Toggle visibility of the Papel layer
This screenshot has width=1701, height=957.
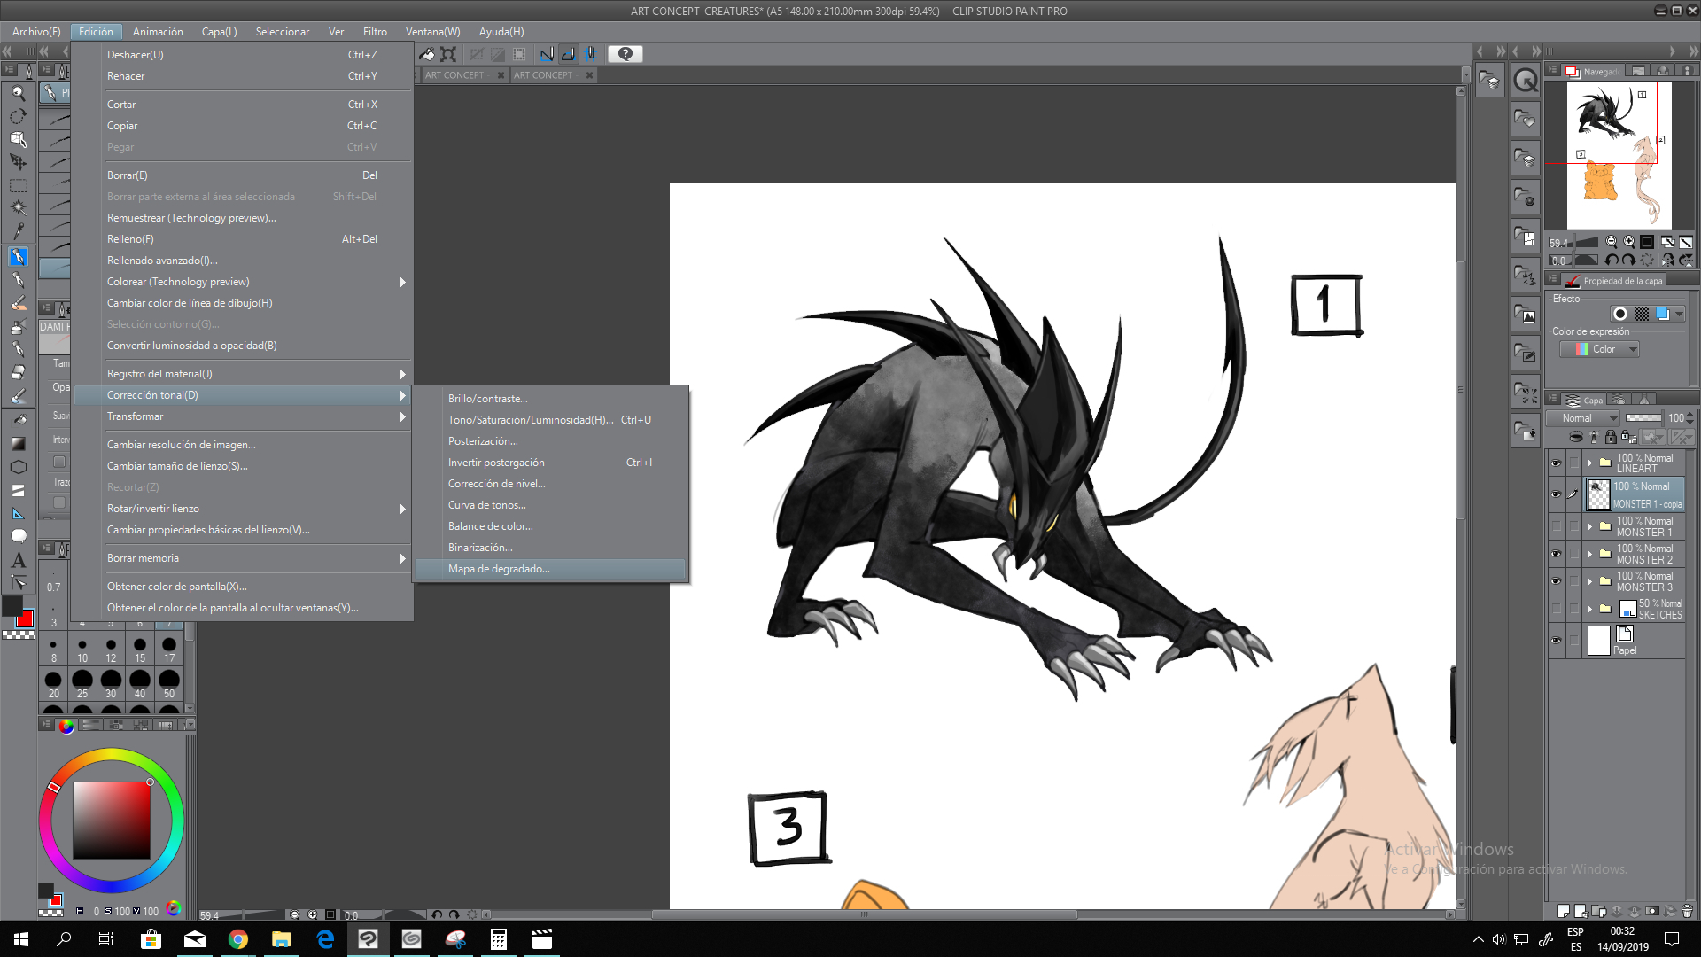click(x=1556, y=641)
